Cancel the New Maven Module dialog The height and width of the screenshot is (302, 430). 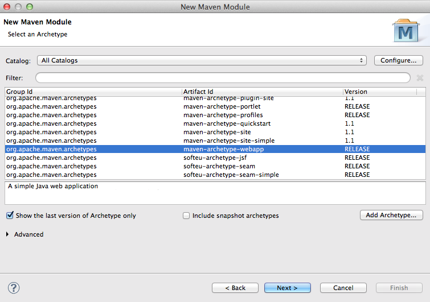343,288
